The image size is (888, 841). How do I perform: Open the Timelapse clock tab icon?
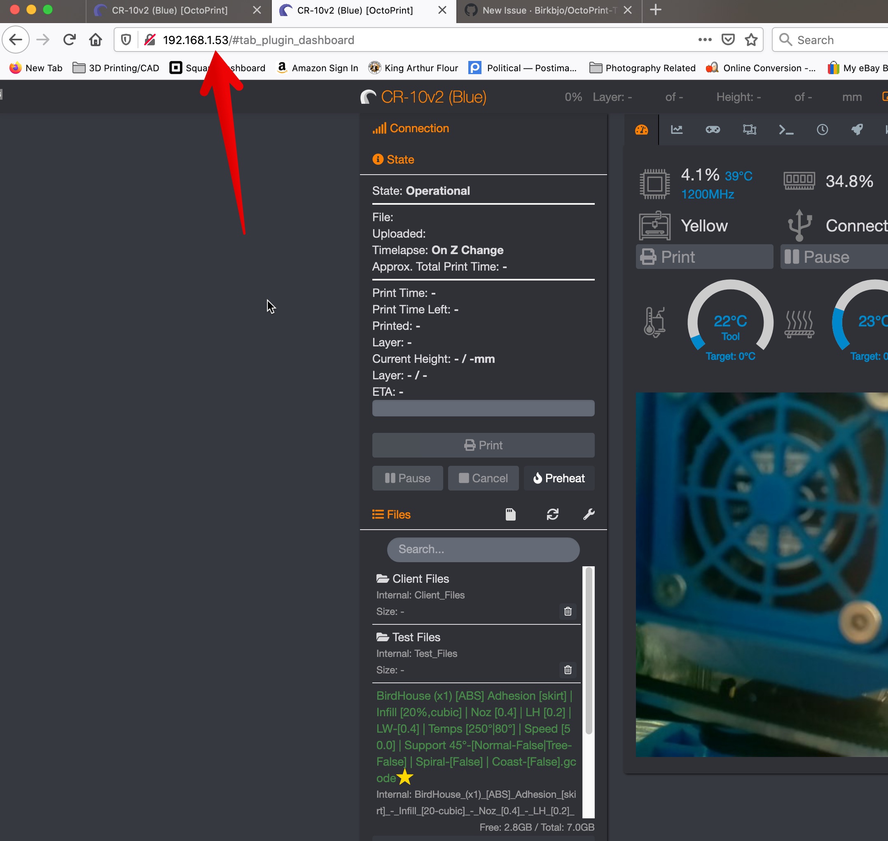coord(822,130)
